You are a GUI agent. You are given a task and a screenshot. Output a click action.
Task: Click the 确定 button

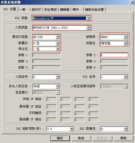[x=60, y=138]
